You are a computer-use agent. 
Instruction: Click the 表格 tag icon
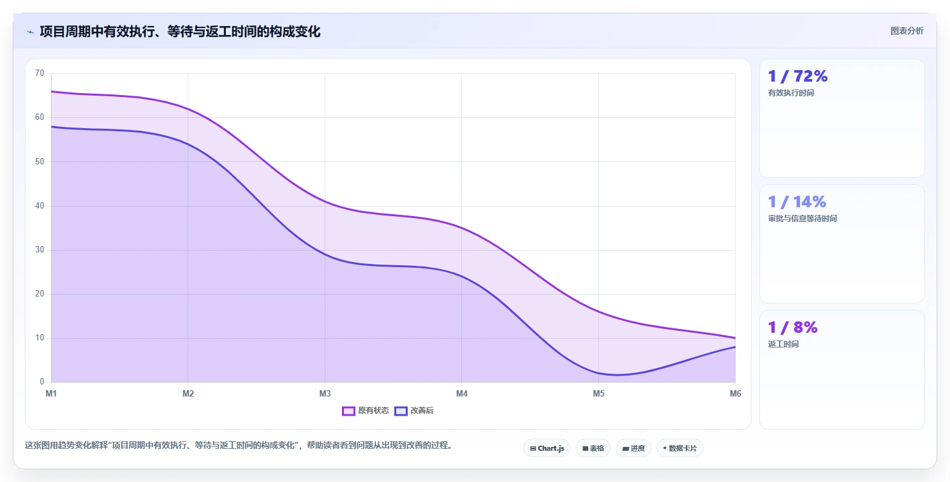585,449
